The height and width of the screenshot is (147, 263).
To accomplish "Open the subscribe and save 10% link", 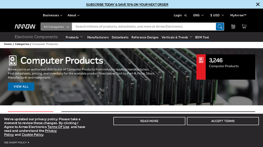I will 127,5.
